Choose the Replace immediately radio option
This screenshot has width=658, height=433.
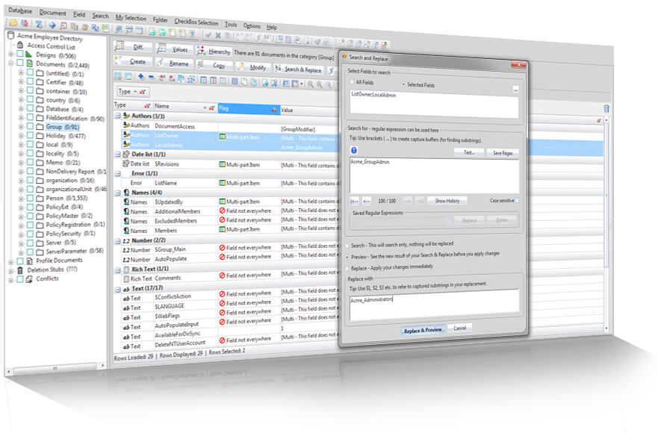[347, 267]
